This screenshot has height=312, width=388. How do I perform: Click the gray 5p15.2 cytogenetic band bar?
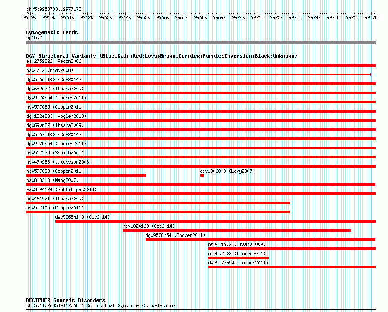pos(201,42)
